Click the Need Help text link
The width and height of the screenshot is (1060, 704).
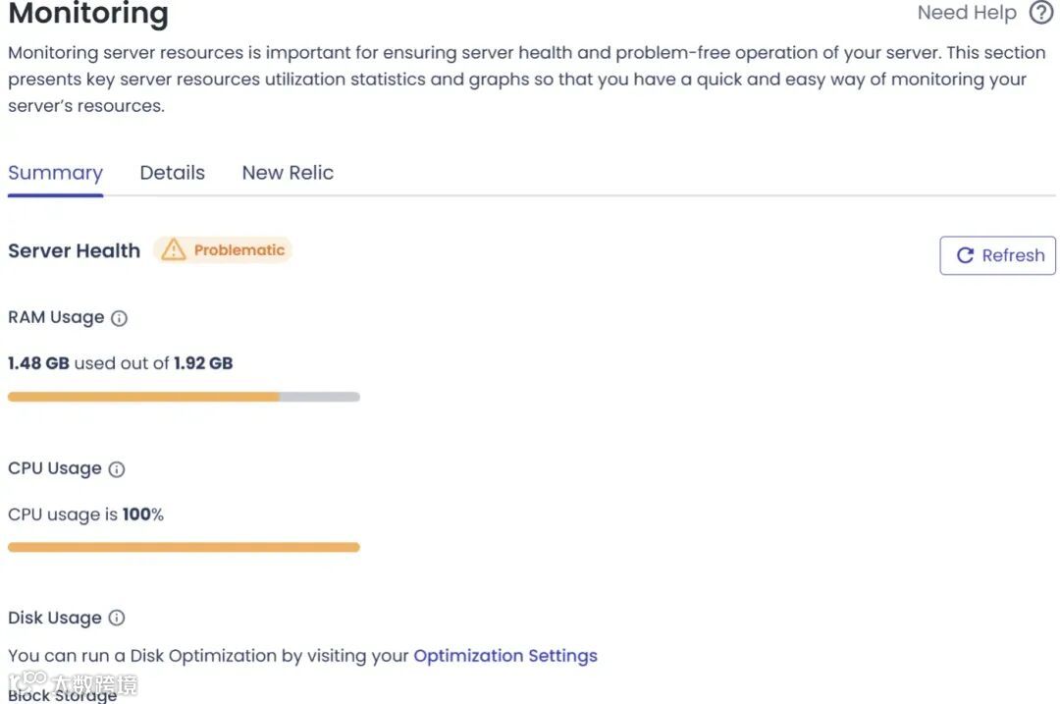(x=966, y=13)
